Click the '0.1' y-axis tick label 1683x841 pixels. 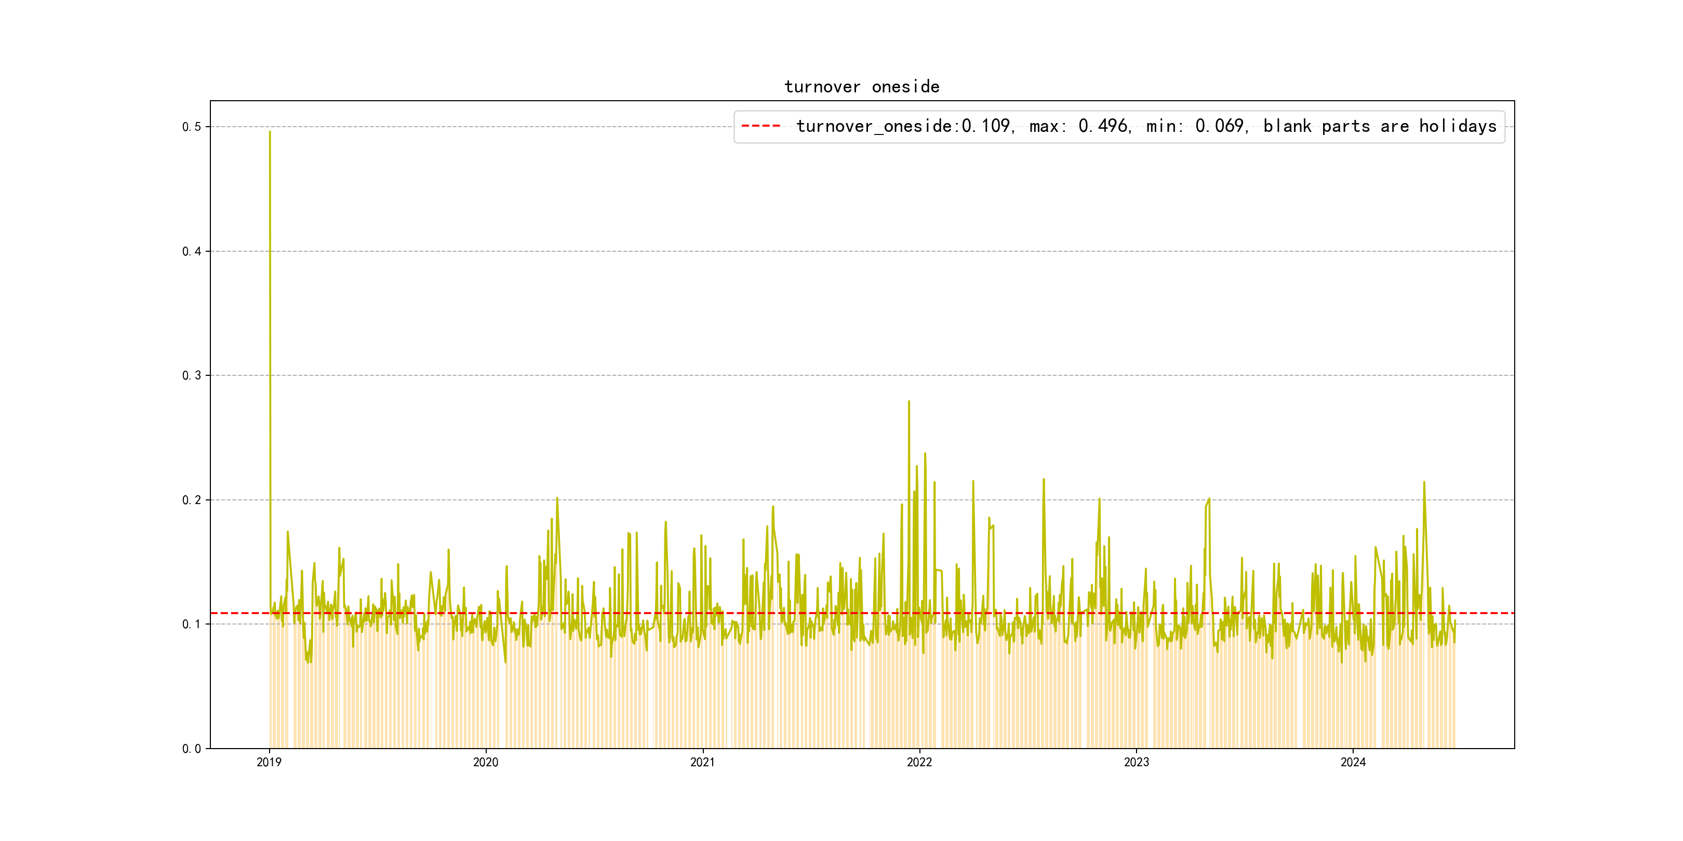(192, 624)
